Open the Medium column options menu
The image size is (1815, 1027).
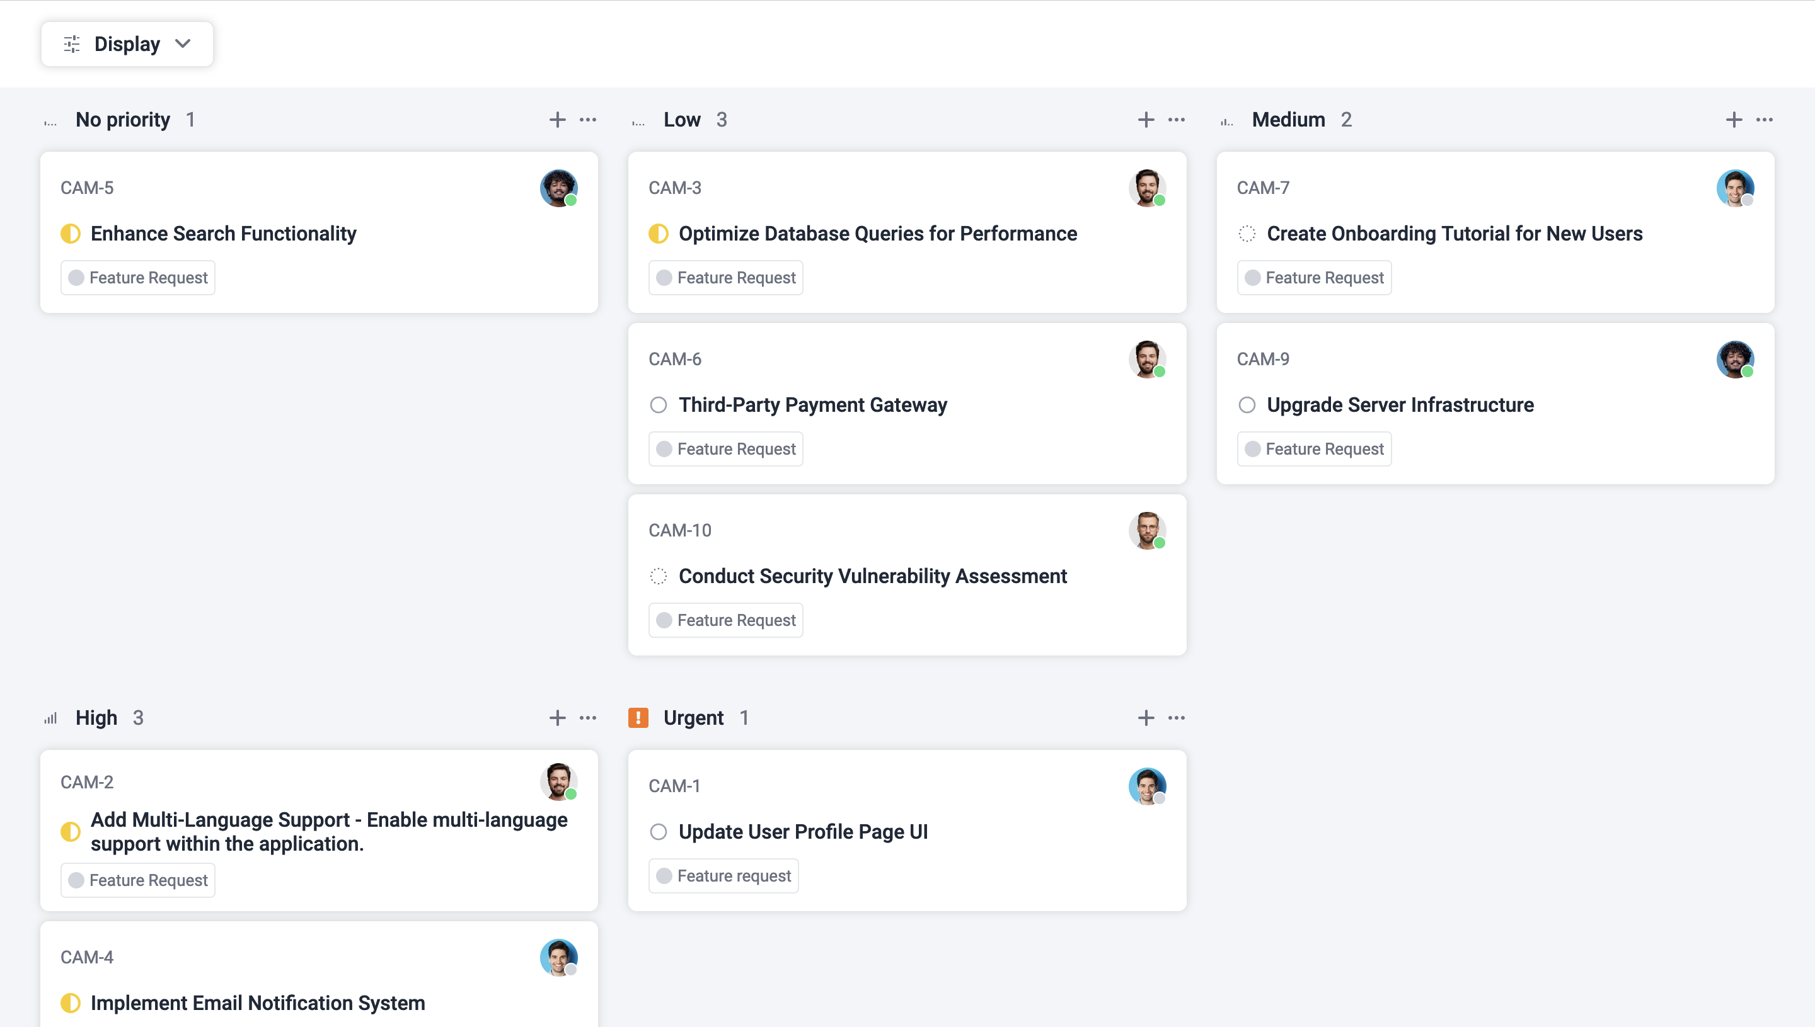coord(1764,119)
